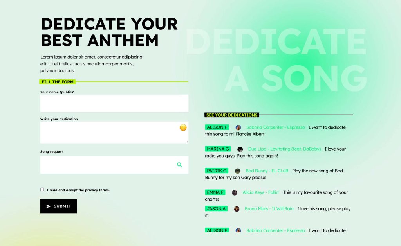Click the Your name input field
The width and height of the screenshot is (401, 246).
tap(114, 103)
